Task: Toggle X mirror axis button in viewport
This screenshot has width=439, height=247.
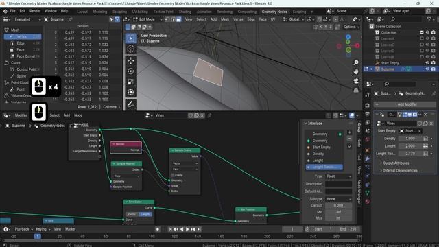Action: pos(320,27)
